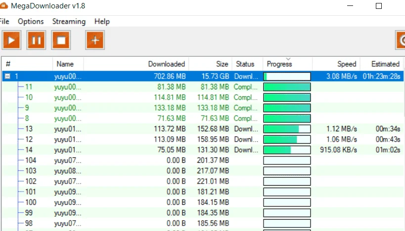Open the Options menu
The height and width of the screenshot is (231, 405).
pyautogui.click(x=31, y=21)
